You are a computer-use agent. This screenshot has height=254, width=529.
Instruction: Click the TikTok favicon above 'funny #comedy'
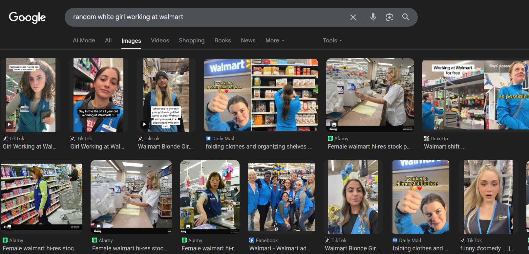pyautogui.click(x=463, y=240)
